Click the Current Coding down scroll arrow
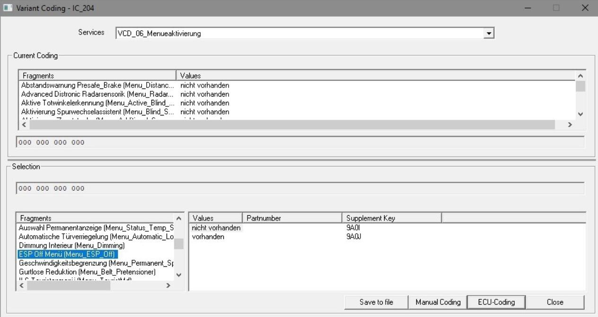Viewport: 598px width, 317px height. point(580,114)
